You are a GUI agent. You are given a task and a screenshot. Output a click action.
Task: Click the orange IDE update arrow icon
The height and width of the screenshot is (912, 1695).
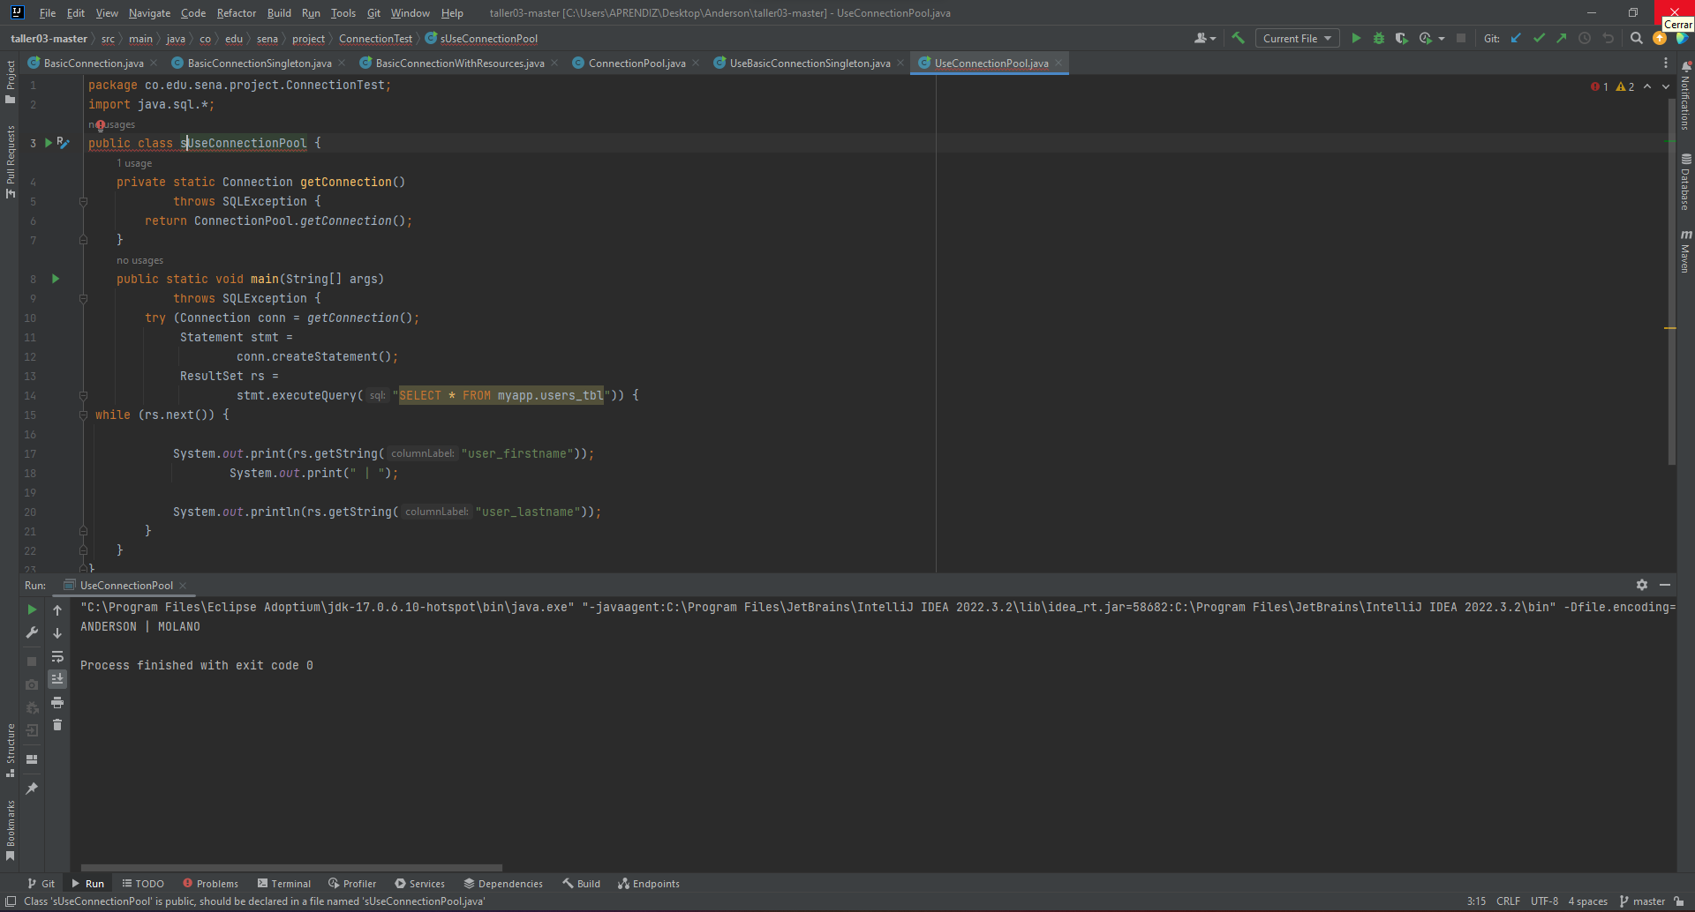click(x=1660, y=38)
